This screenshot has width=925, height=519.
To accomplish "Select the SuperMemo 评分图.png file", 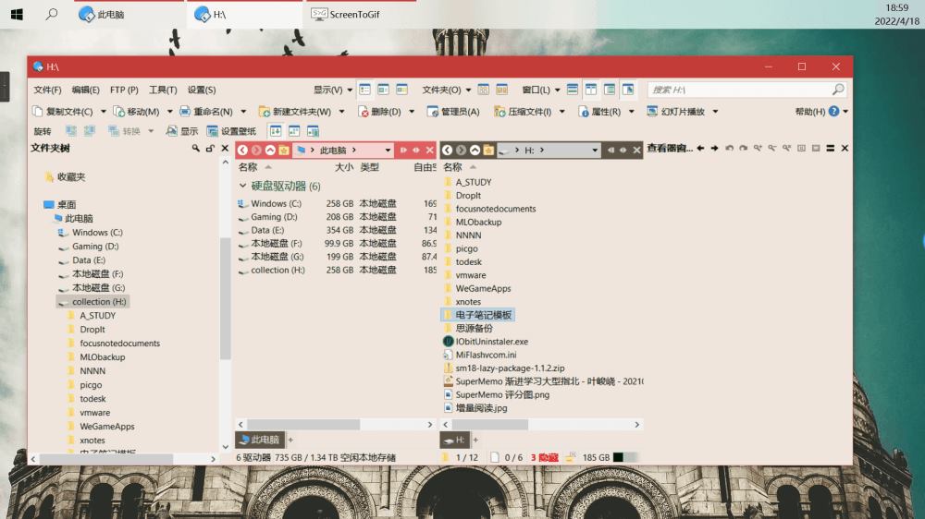I will click(x=502, y=394).
